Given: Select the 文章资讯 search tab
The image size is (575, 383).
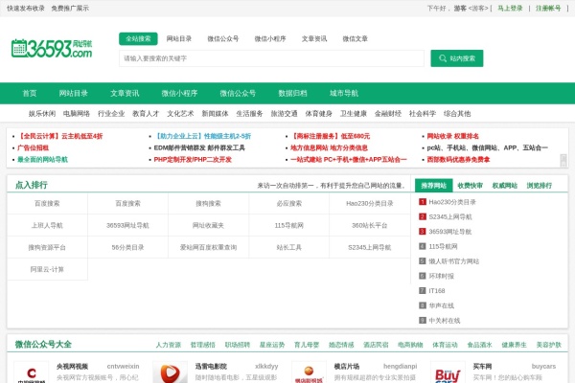Looking at the screenshot, I should click(x=314, y=38).
